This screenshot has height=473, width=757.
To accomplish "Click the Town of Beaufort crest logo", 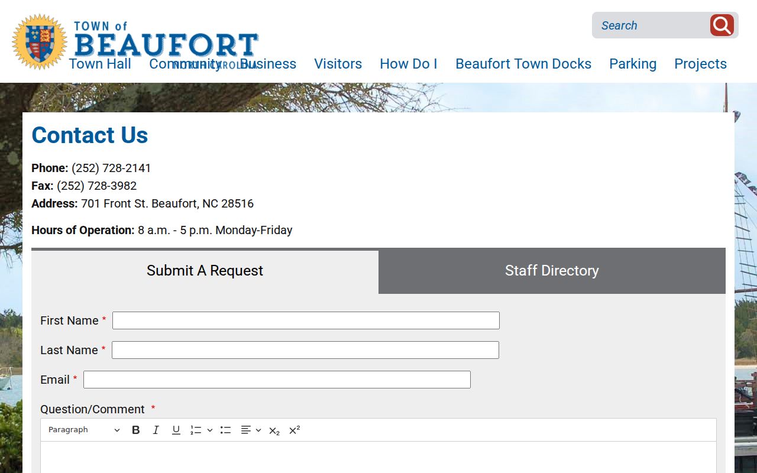I will (40, 42).
